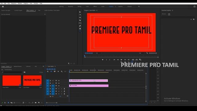197x111 pixels.
Task: Select the Razor tool
Action: [80, 20]
